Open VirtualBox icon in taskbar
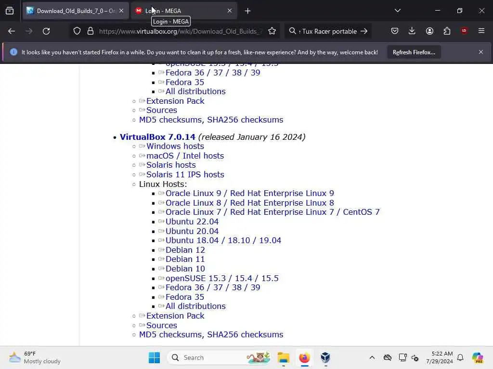The width and height of the screenshot is (493, 369). (325, 357)
